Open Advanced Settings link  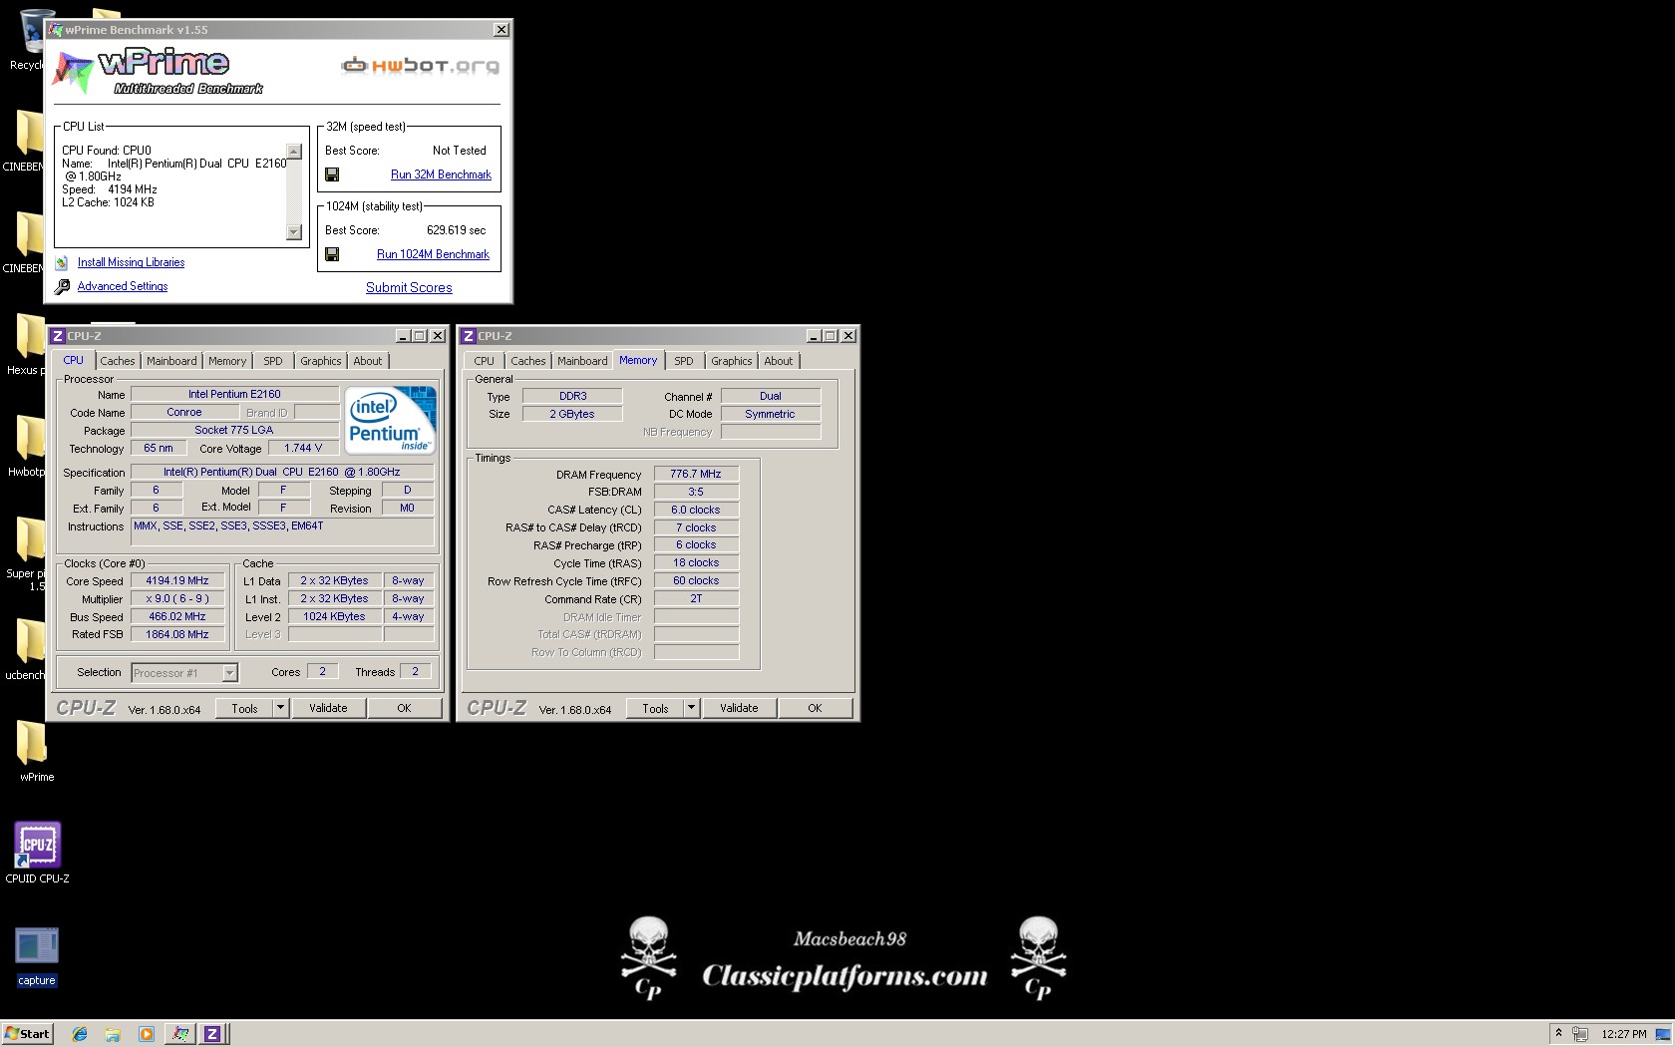click(123, 286)
